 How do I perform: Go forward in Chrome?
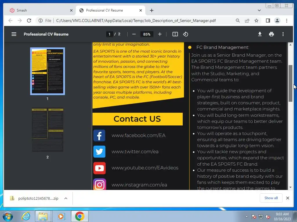(20, 21)
